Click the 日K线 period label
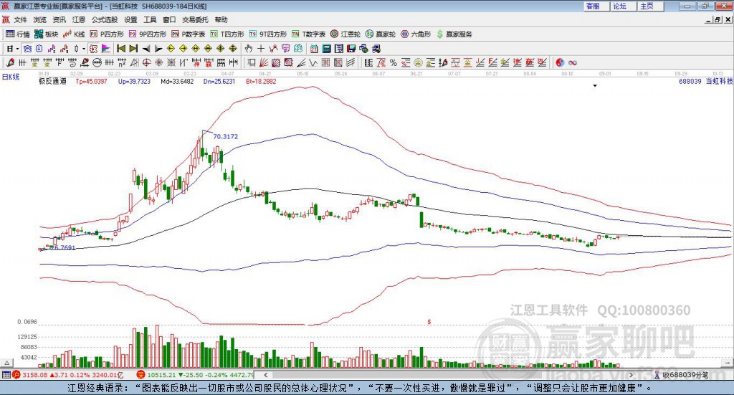The height and width of the screenshot is (395, 734). (x=11, y=77)
